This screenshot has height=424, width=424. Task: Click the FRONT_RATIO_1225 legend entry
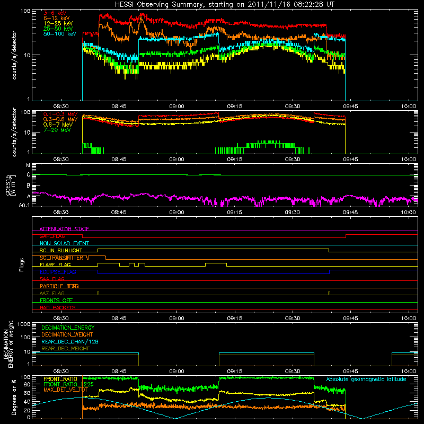pyautogui.click(x=68, y=384)
